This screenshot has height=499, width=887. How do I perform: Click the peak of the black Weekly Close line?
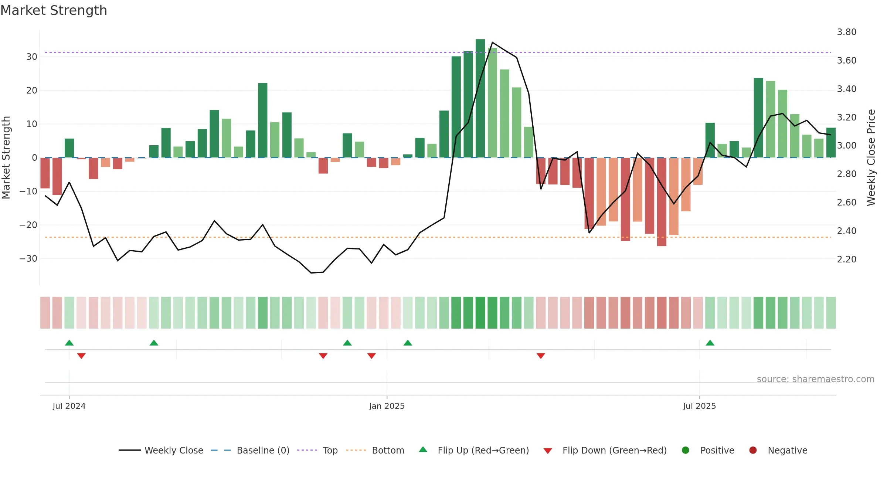coord(492,43)
